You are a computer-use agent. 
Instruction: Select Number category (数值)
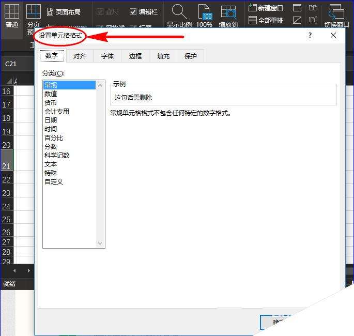pyautogui.click(x=69, y=94)
